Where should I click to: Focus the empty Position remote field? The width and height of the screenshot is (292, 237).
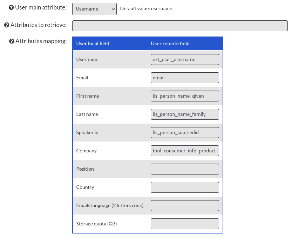pyautogui.click(x=185, y=169)
